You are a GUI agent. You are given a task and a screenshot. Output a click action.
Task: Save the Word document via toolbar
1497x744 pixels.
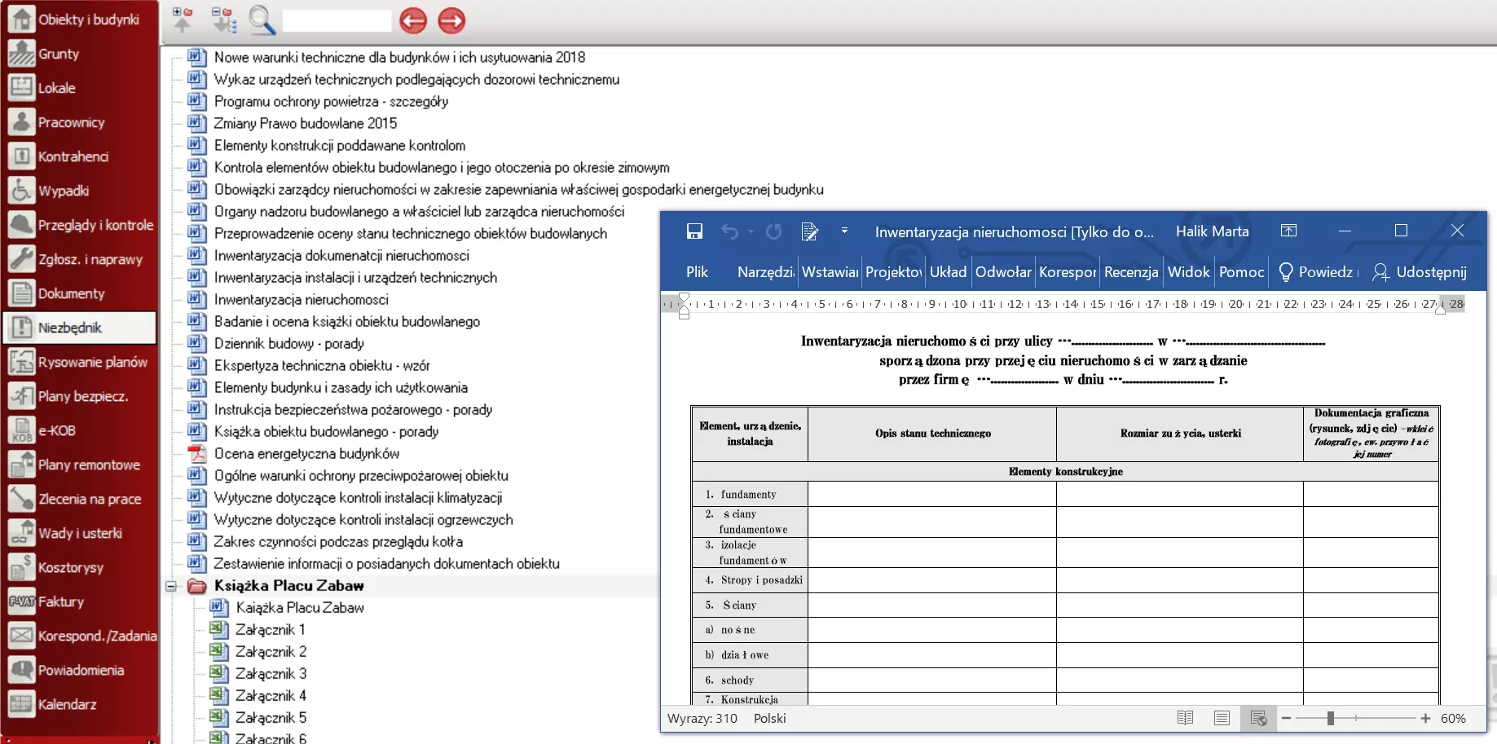694,231
